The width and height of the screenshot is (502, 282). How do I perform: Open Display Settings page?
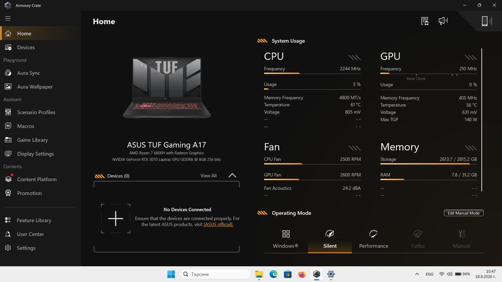40,154
